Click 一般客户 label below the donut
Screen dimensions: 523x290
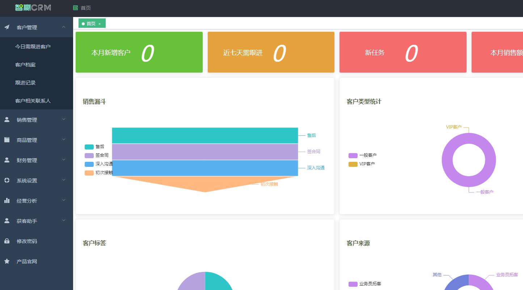pos(485,192)
